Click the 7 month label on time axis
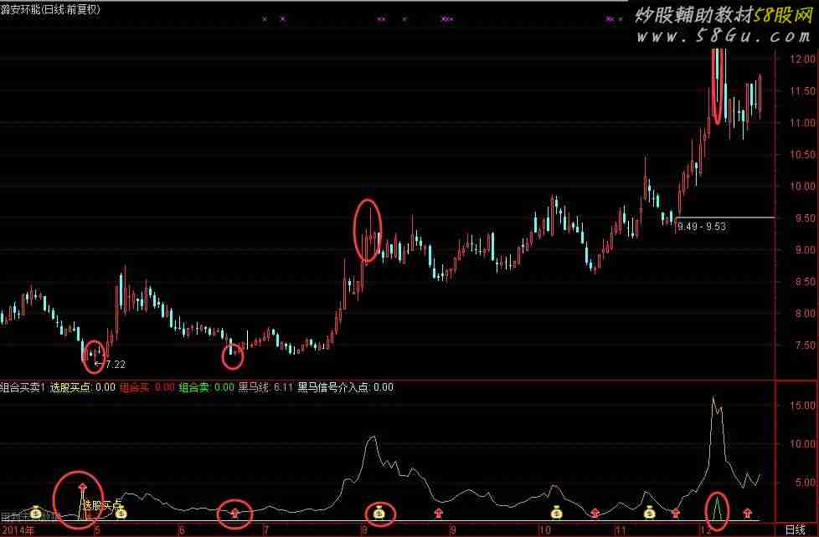The height and width of the screenshot is (537, 819). tap(266, 531)
